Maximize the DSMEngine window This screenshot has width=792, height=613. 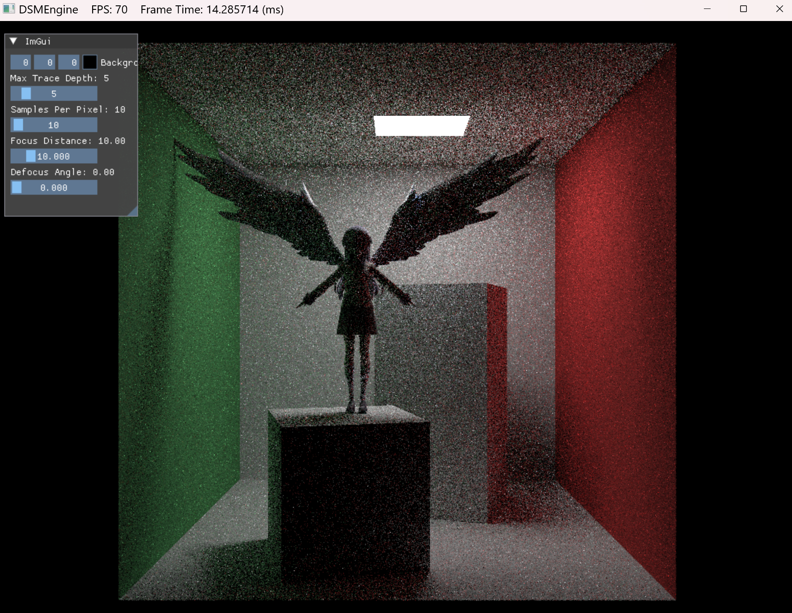pyautogui.click(x=743, y=9)
